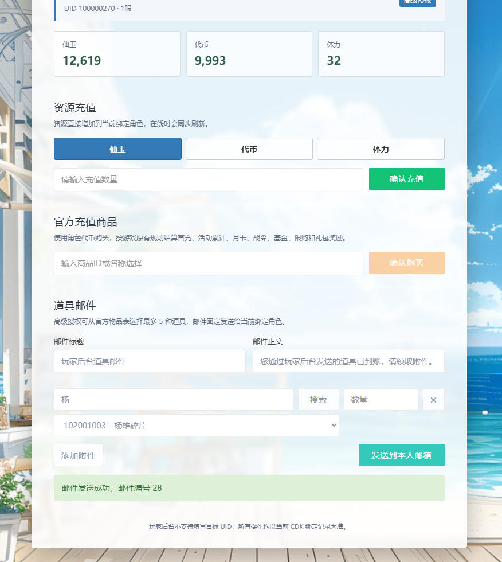Edit the 邮件正文 input field
The image size is (502, 562).
point(348,361)
